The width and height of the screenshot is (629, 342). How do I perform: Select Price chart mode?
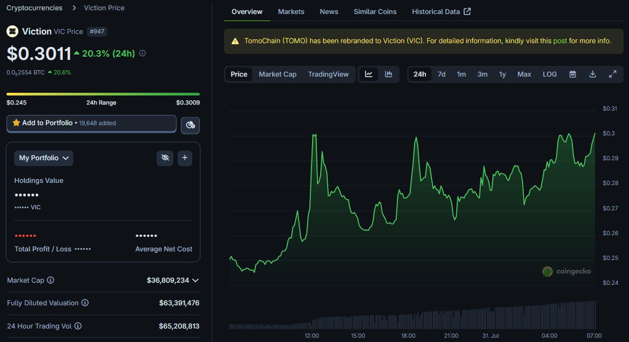click(x=239, y=74)
